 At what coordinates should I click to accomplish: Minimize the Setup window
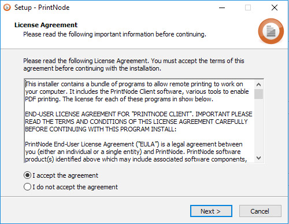pyautogui.click(x=222, y=8)
